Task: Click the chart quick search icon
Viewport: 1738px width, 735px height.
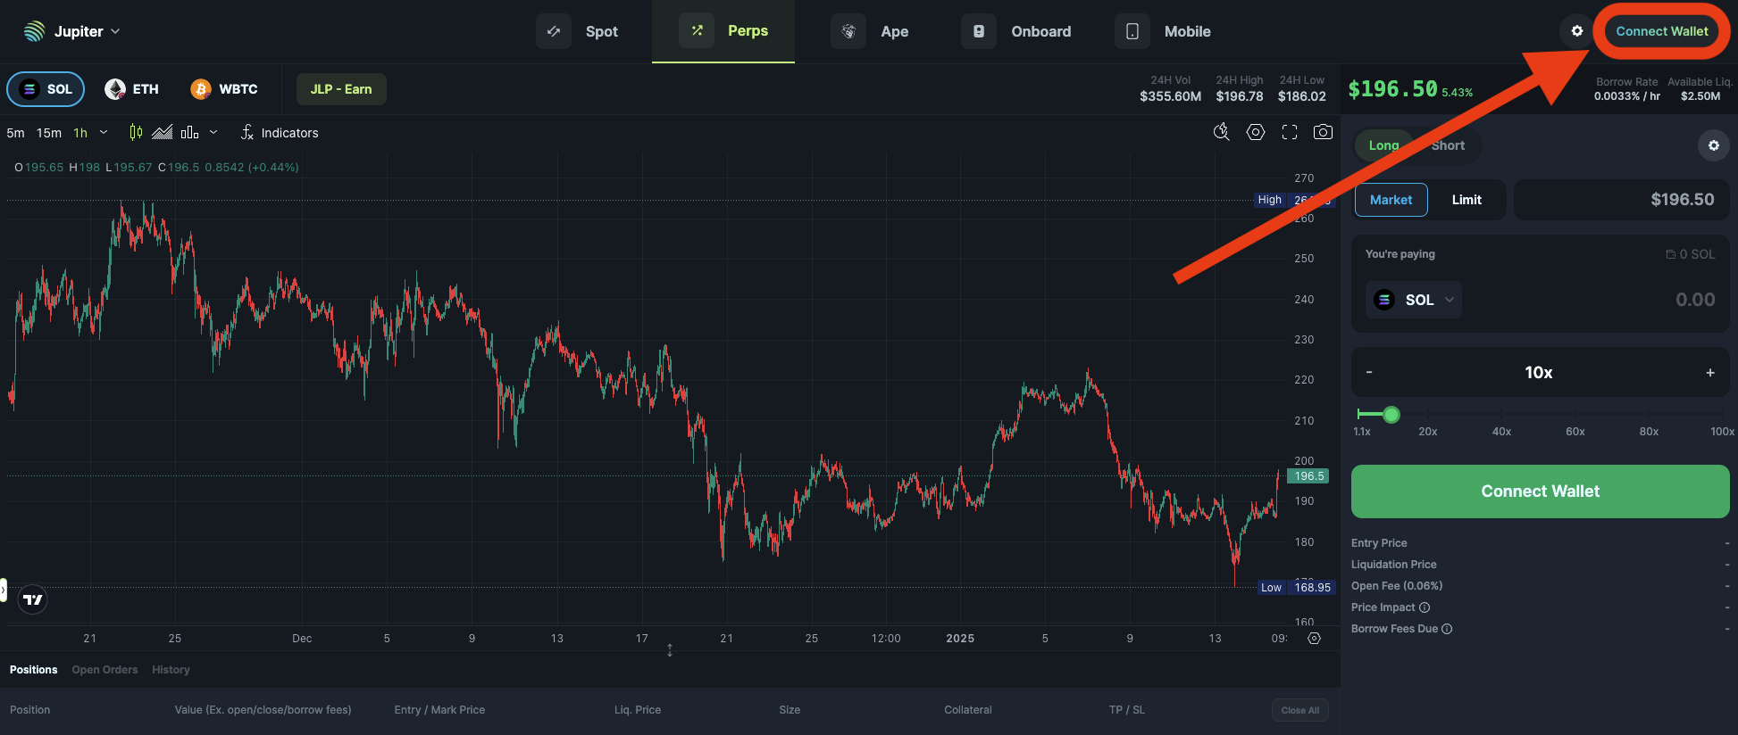Action: 1222,132
